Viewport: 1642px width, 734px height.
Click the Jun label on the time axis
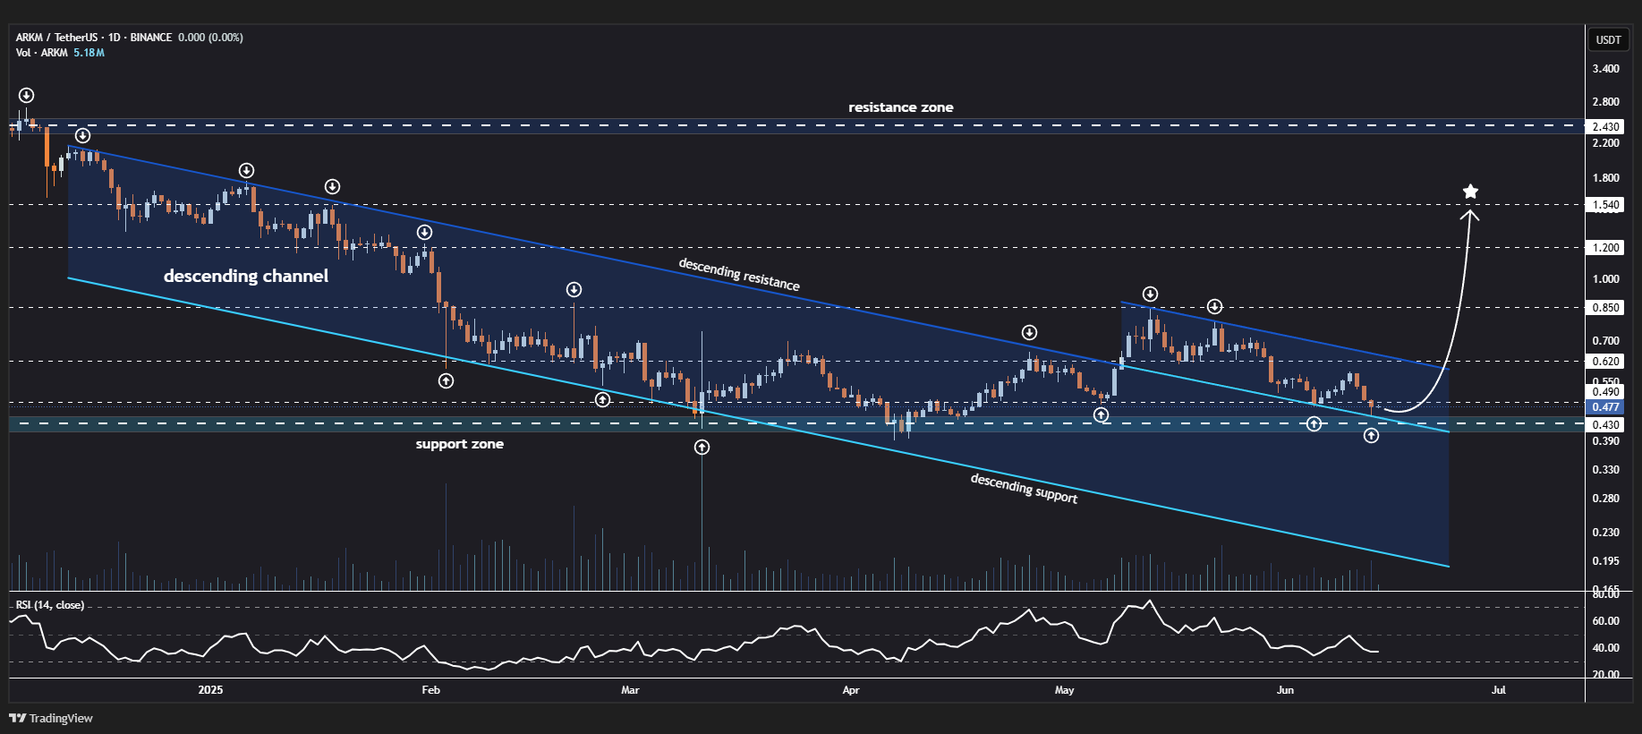[x=1285, y=689]
